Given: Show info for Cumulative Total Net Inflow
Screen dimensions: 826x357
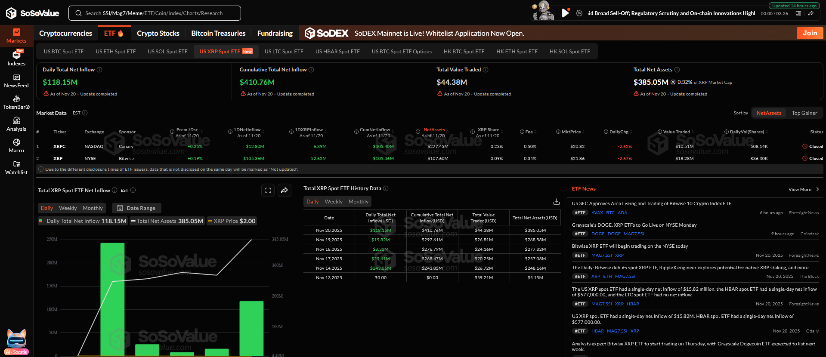Looking at the screenshot, I should coord(311,70).
